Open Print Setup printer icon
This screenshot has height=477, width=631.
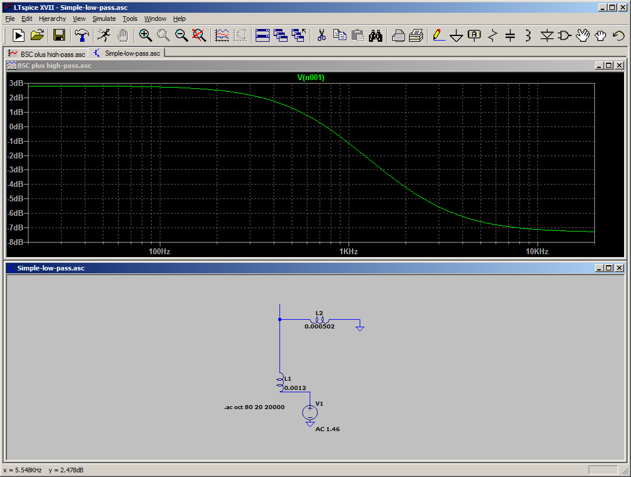(x=399, y=36)
